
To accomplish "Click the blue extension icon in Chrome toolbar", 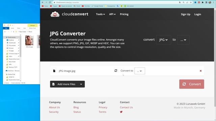I will (x=195, y=2).
